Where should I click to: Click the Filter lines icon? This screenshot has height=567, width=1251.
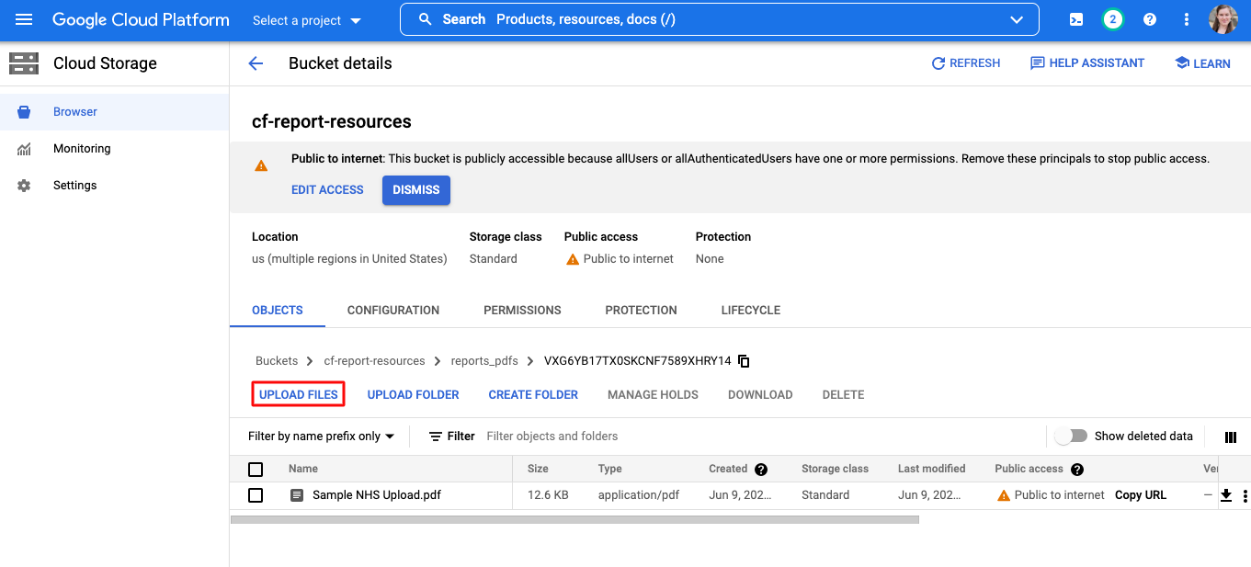[x=436, y=437]
